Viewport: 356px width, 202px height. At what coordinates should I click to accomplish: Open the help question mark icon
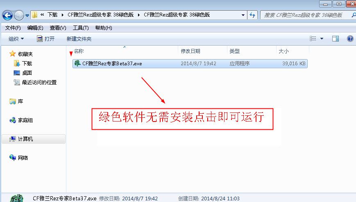[x=350, y=39]
